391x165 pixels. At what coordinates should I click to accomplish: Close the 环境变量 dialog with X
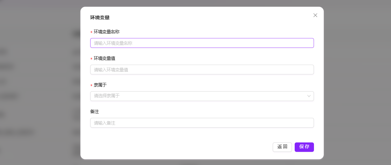tap(315, 15)
